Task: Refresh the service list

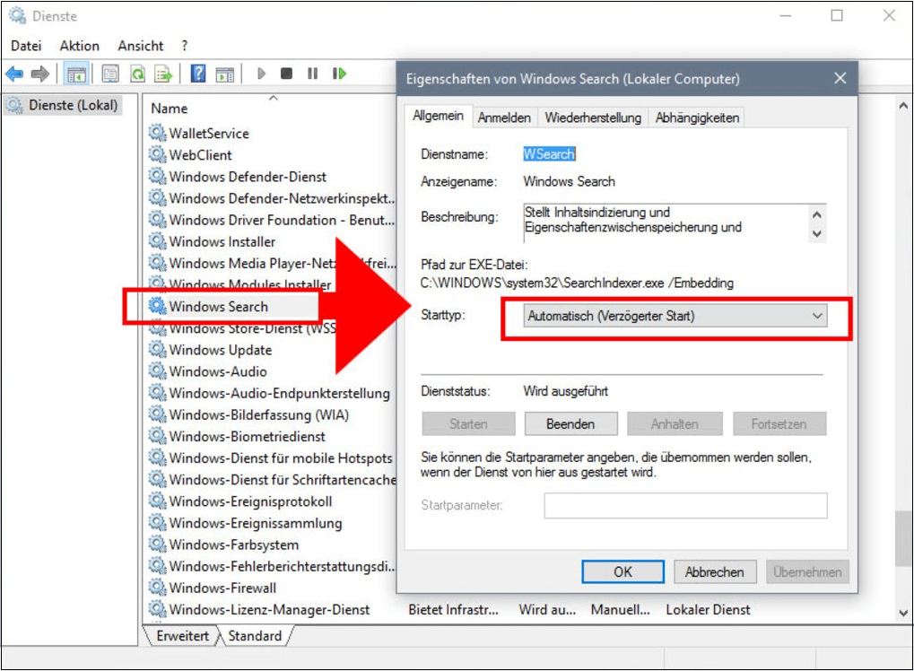Action: pyautogui.click(x=136, y=74)
